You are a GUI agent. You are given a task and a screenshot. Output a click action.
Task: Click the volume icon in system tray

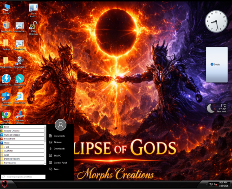pyautogui.click(x=215, y=184)
